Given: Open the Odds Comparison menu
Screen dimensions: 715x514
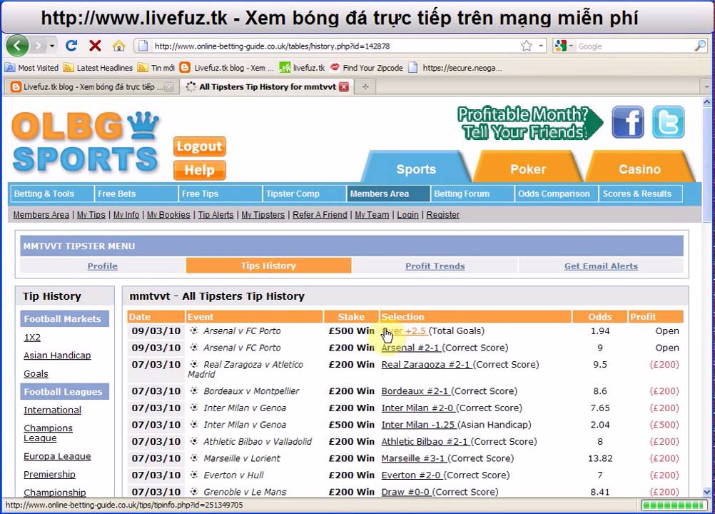Looking at the screenshot, I should click(557, 194).
